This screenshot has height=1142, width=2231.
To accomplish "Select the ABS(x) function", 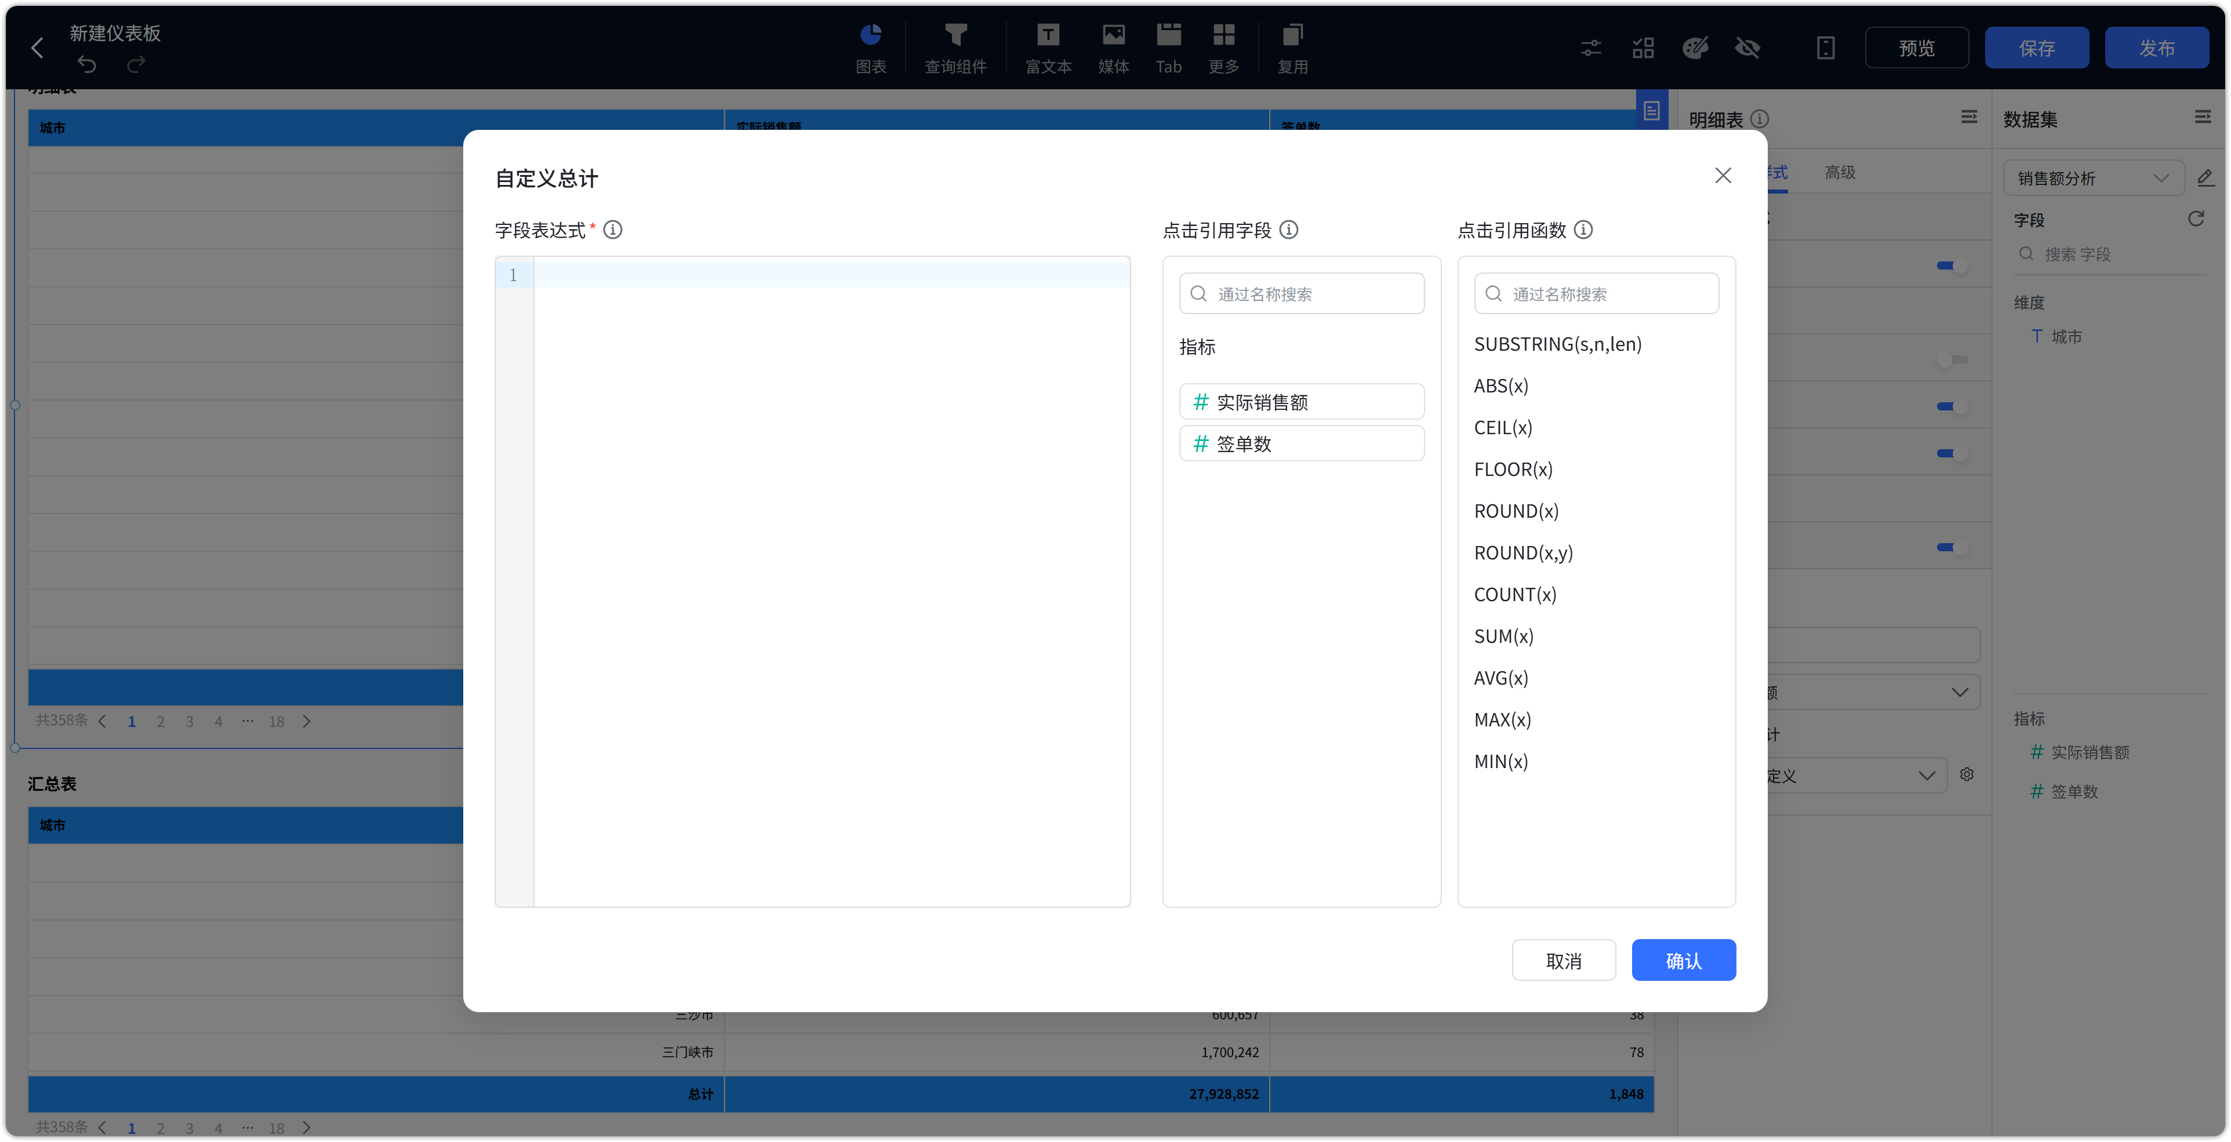I will (x=1501, y=385).
